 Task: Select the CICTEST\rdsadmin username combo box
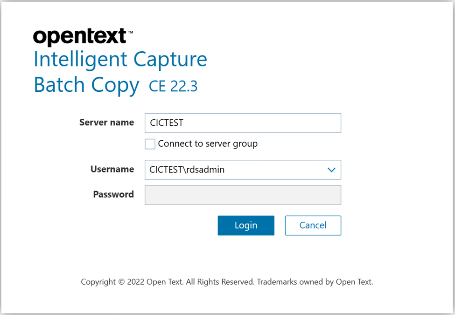(243, 170)
